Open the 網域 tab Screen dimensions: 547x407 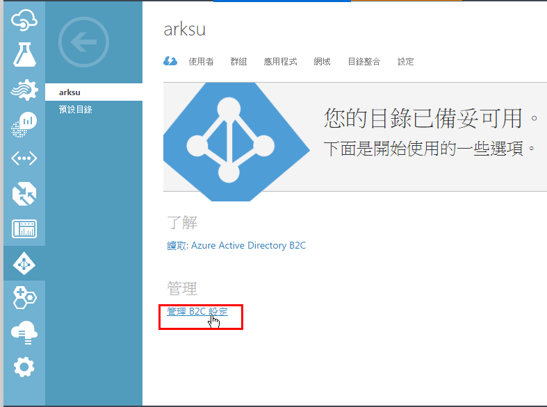click(x=322, y=62)
